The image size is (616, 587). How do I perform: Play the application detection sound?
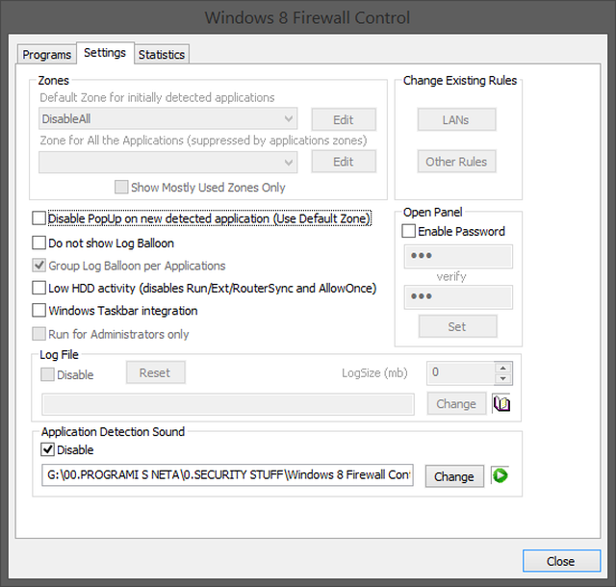point(500,475)
